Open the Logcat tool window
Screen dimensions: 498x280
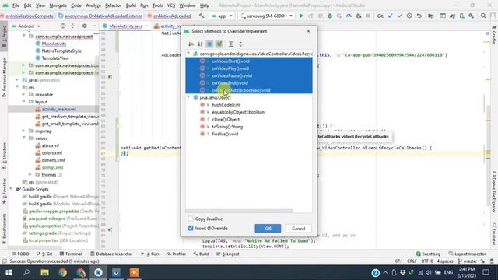tap(228, 254)
